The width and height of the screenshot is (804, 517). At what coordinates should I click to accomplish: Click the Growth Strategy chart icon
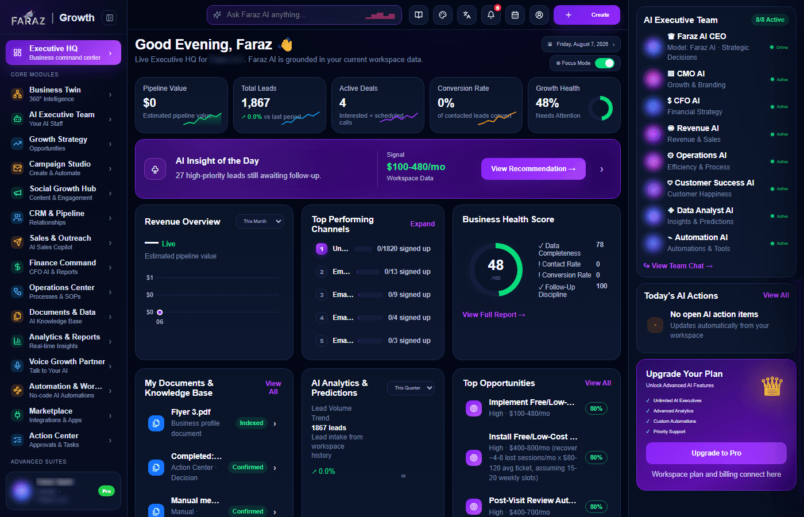click(x=18, y=144)
